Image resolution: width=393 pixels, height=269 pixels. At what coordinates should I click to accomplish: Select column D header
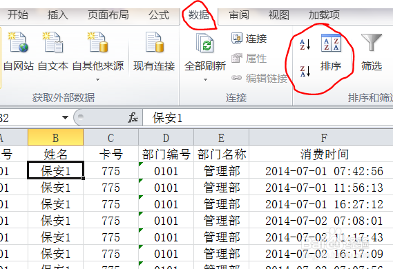tap(166, 137)
